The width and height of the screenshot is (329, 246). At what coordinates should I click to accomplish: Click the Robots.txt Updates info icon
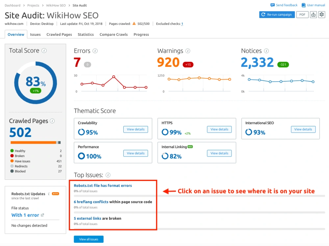click(49, 194)
